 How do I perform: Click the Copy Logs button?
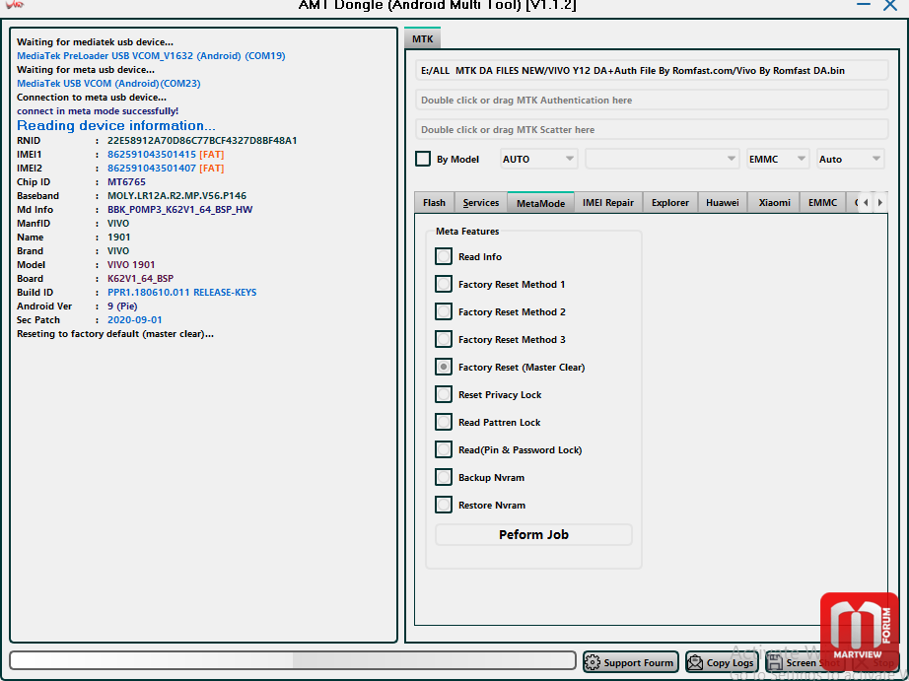(x=722, y=662)
